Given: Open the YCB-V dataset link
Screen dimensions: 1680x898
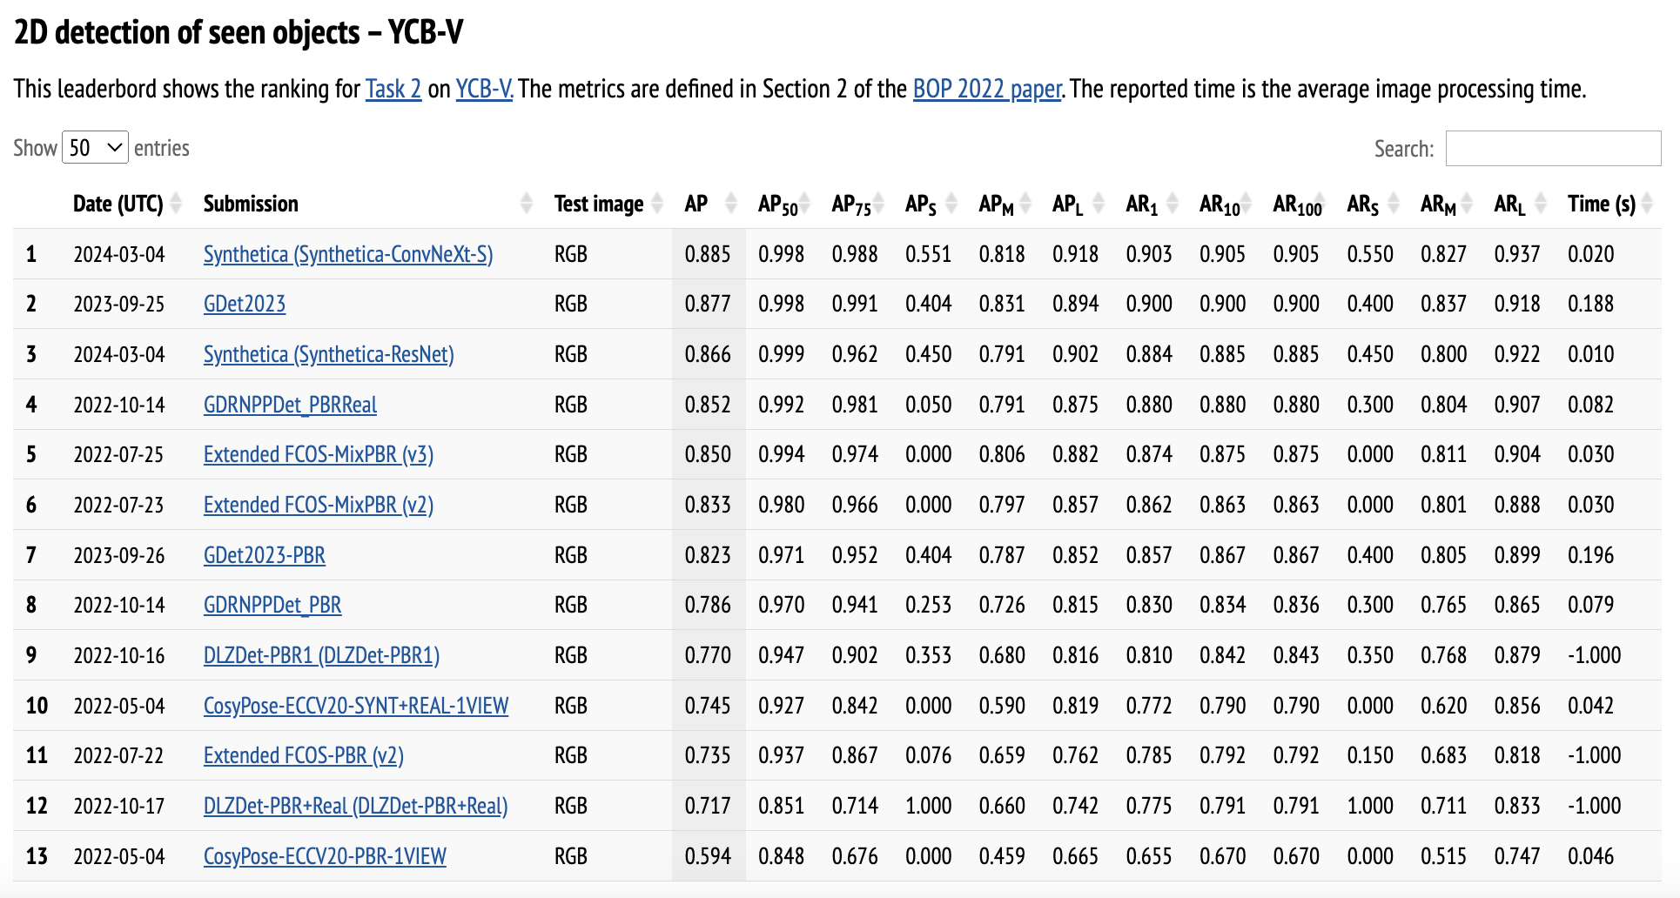Looking at the screenshot, I should click(x=484, y=89).
